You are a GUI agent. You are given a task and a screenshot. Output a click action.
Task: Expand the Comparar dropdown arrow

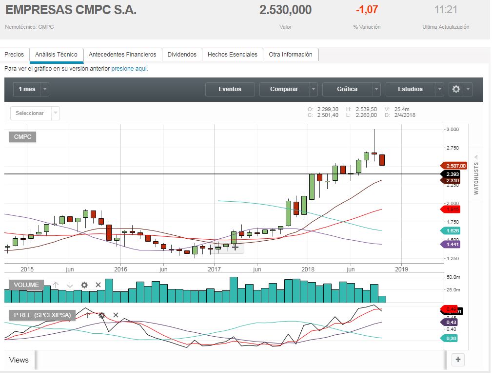point(313,89)
